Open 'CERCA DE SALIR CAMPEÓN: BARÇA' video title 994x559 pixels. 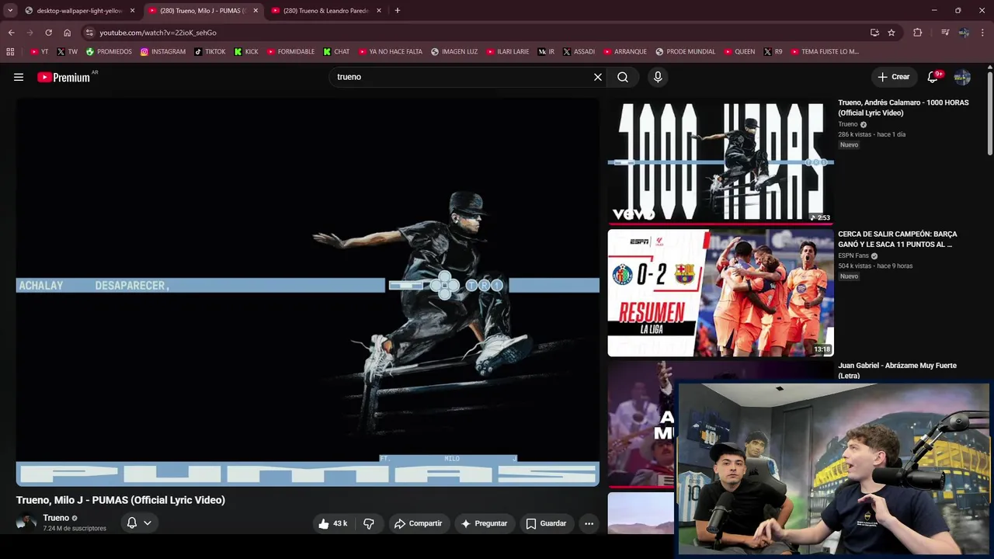[x=898, y=239]
